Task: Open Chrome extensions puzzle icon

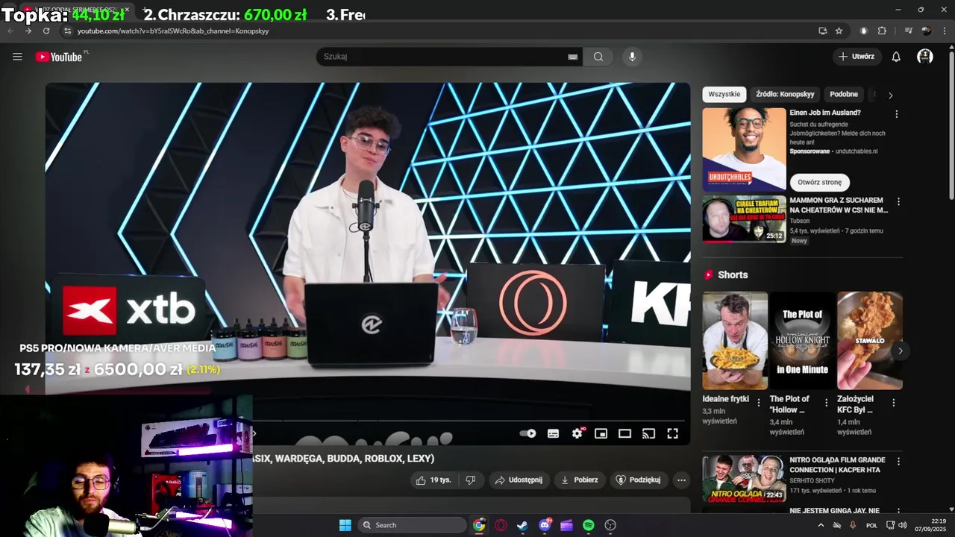Action: tap(882, 31)
